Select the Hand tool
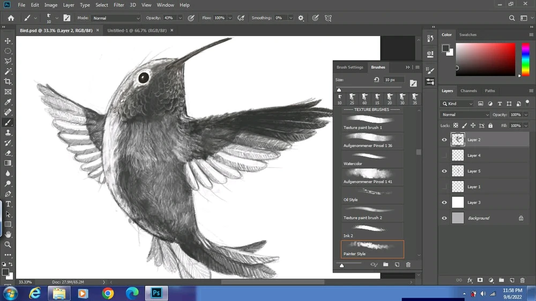This screenshot has width=536, height=301. click(x=8, y=235)
